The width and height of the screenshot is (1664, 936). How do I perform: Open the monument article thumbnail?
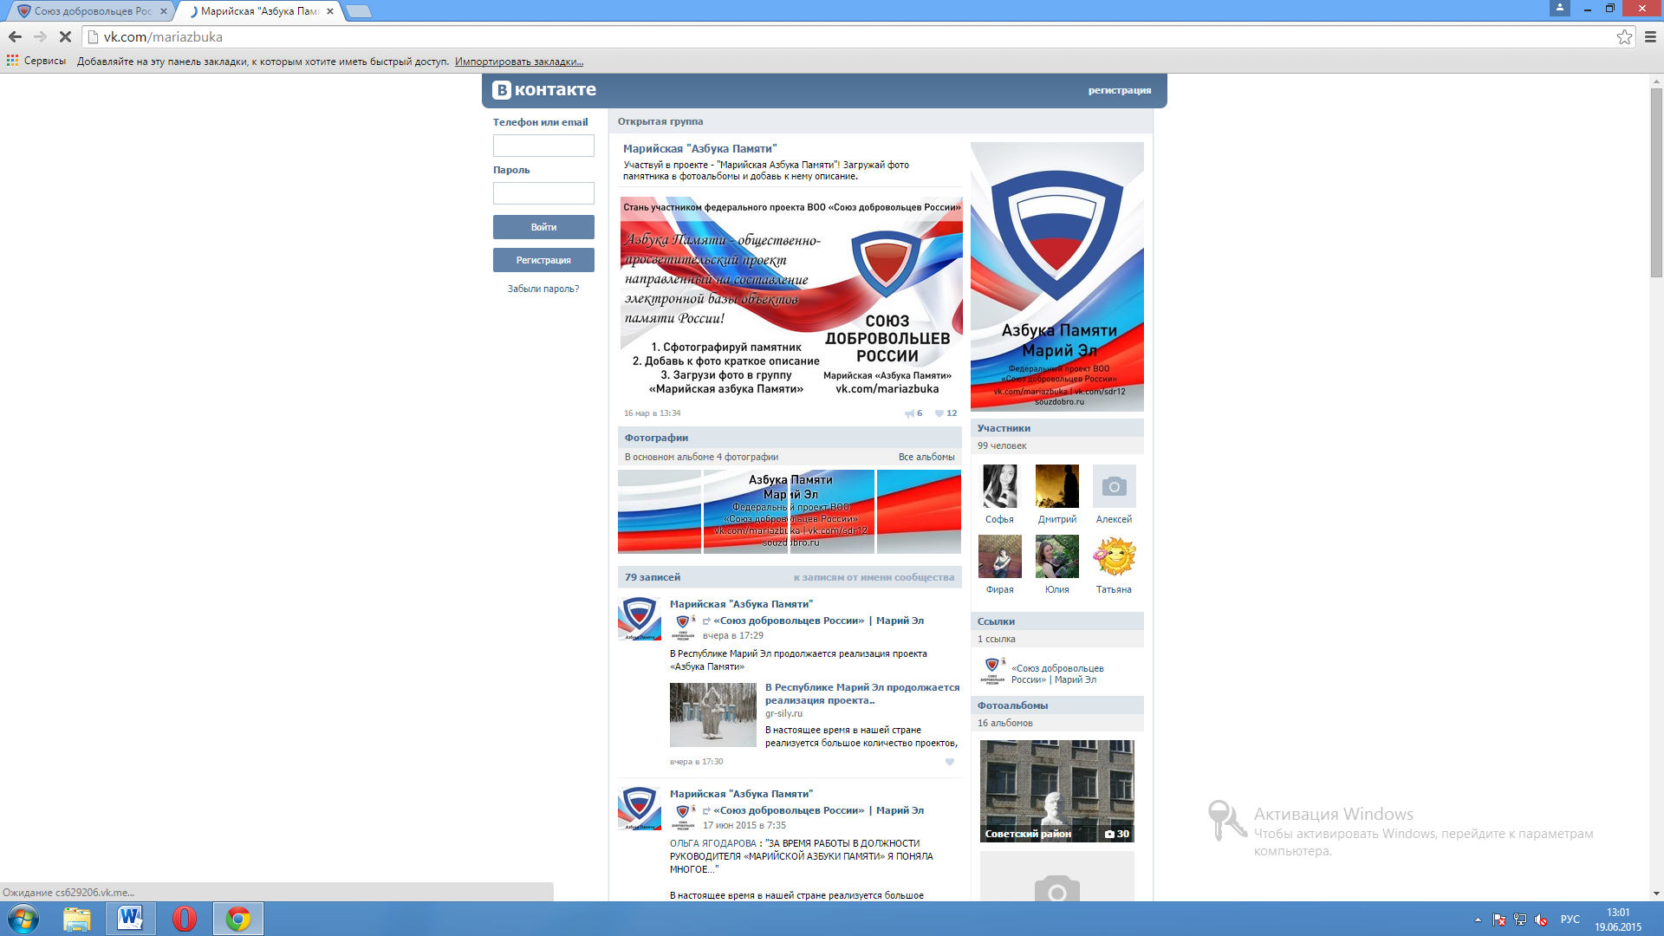click(x=713, y=715)
